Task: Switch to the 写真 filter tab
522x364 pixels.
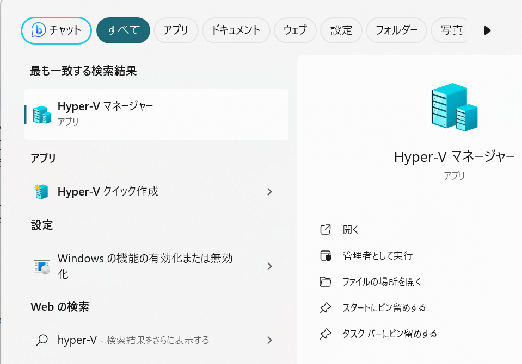Action: (x=450, y=30)
